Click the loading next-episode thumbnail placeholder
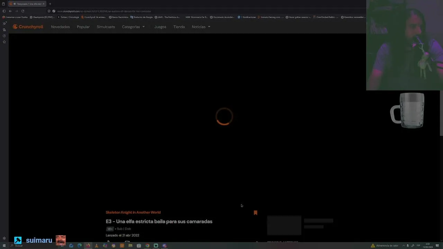This screenshot has width=443, height=249. tap(284, 225)
